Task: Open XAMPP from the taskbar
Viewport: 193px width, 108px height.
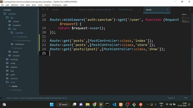Action: point(121,104)
